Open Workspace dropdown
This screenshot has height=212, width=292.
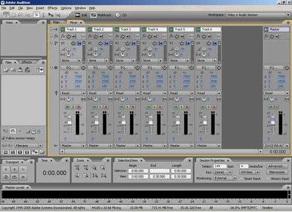pos(258,15)
